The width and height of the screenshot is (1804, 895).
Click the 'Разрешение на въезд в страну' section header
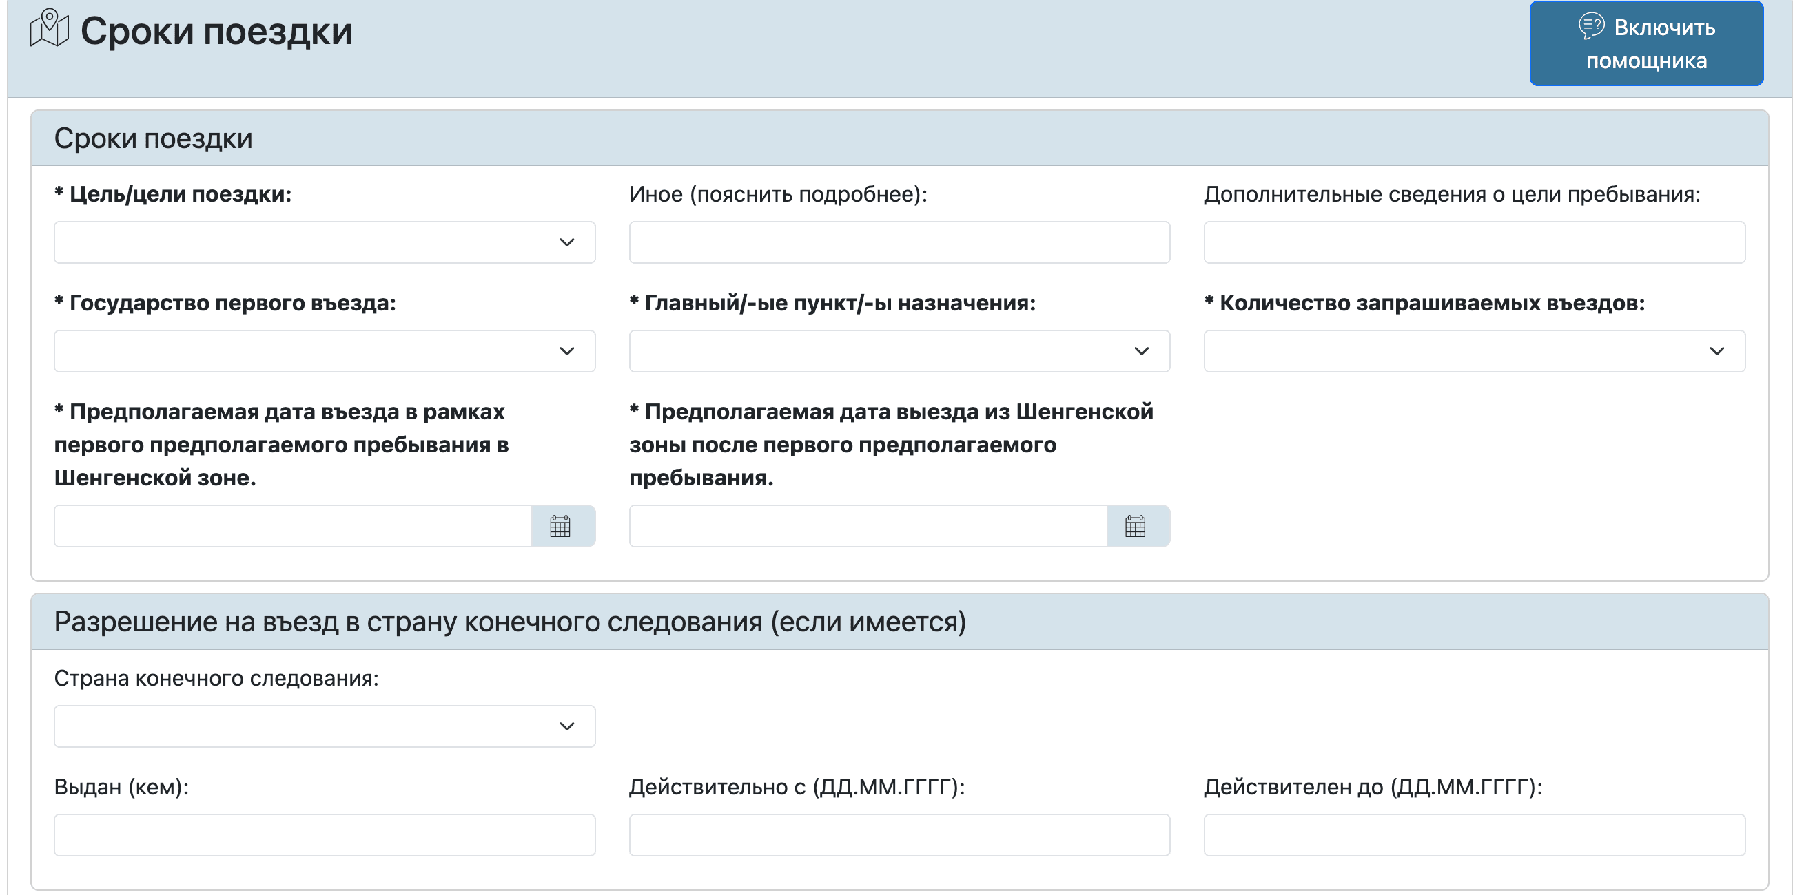899,622
